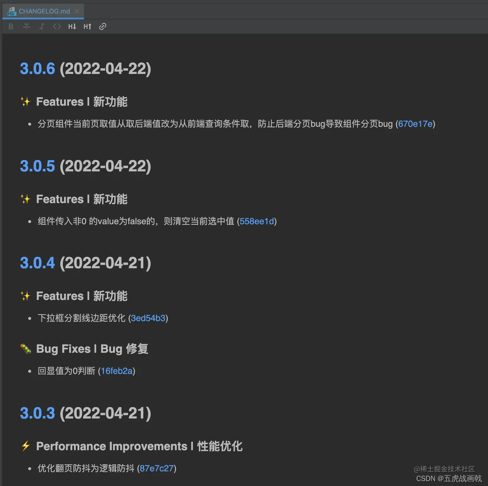Insert a hyperlink using the link icon
Image resolution: width=488 pixels, height=486 pixels.
(102, 26)
